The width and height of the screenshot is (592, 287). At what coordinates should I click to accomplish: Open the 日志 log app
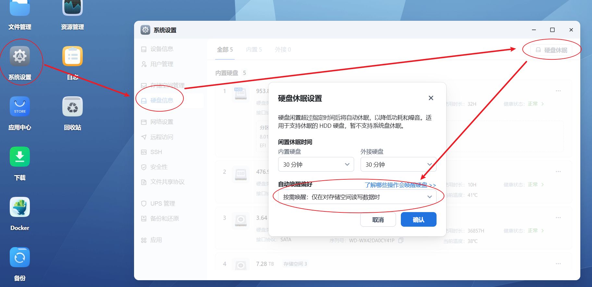coord(72,56)
